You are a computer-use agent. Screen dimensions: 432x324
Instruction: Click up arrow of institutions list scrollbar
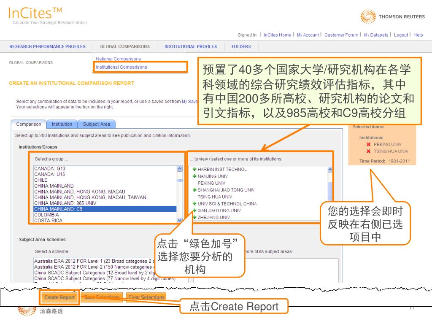pyautogui.click(x=329, y=170)
